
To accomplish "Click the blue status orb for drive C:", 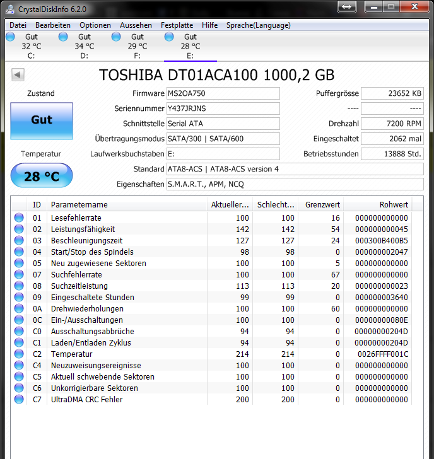I will pyautogui.click(x=11, y=37).
